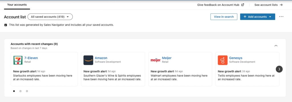
Task: Click the info icon before list description
Action: [6, 25]
